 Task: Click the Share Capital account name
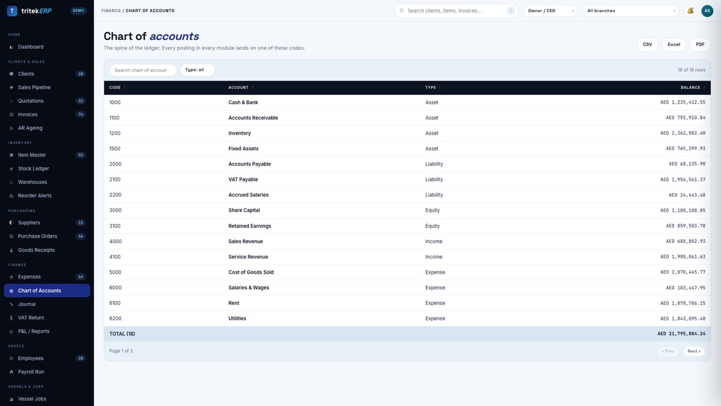coord(244,211)
